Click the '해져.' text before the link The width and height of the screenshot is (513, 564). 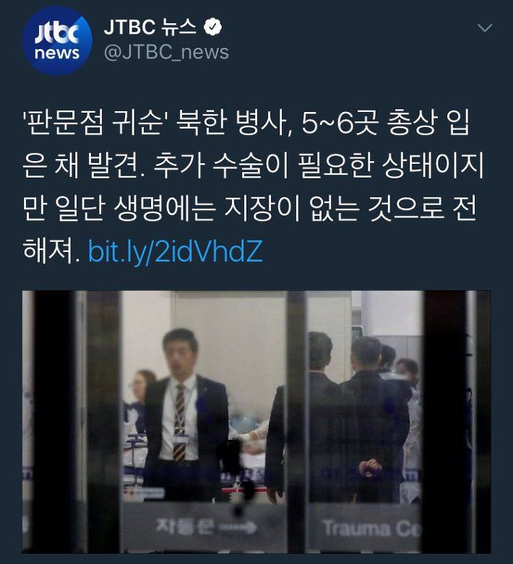pyautogui.click(x=51, y=251)
